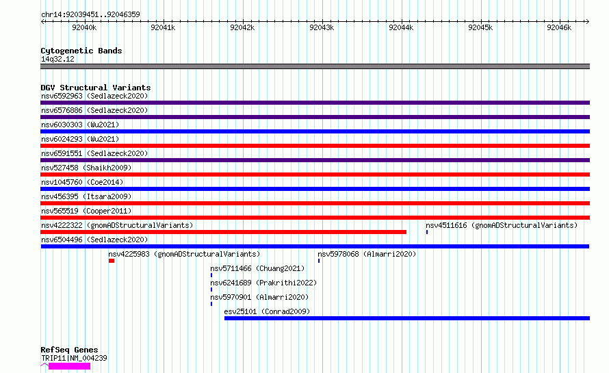This screenshot has width=609, height=373.
Task: Click the 92044k ruler position
Action: pos(401,27)
